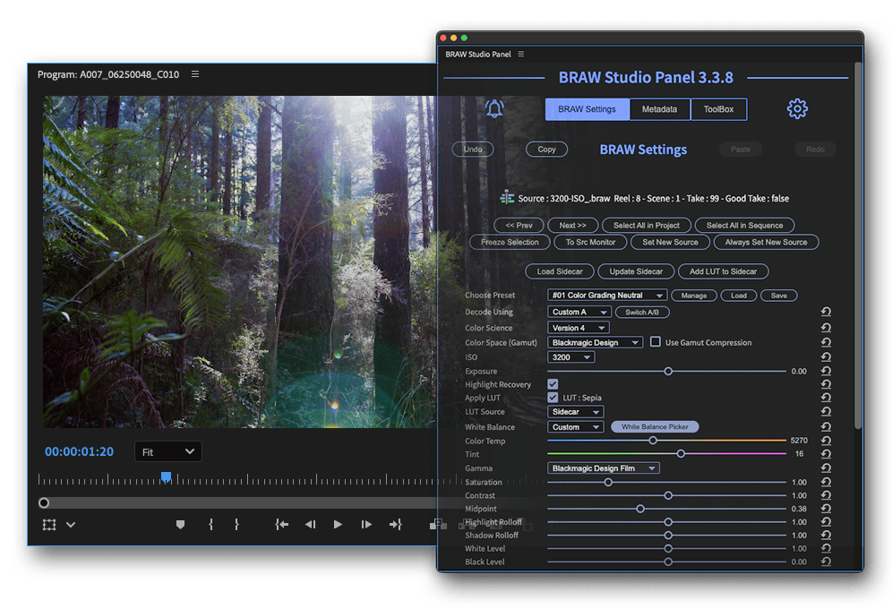Uncheck the Apply LUT checkbox

553,398
